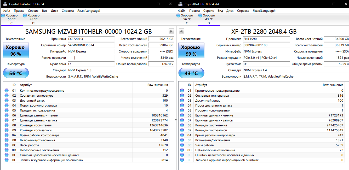Open Язык(Language) menu in right window
Viewport: 349px width, 170px height.
(264, 11)
